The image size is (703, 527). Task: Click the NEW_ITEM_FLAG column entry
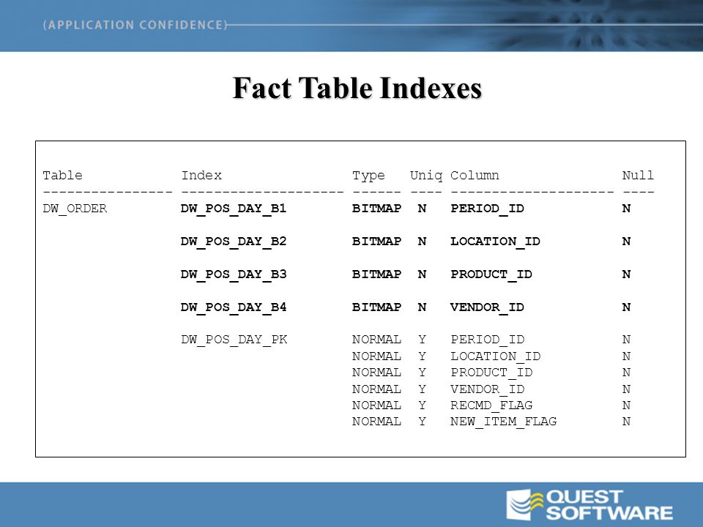pyautogui.click(x=504, y=422)
